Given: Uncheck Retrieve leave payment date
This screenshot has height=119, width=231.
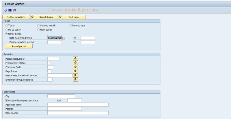Looking at the screenshot, I should point(6,101).
